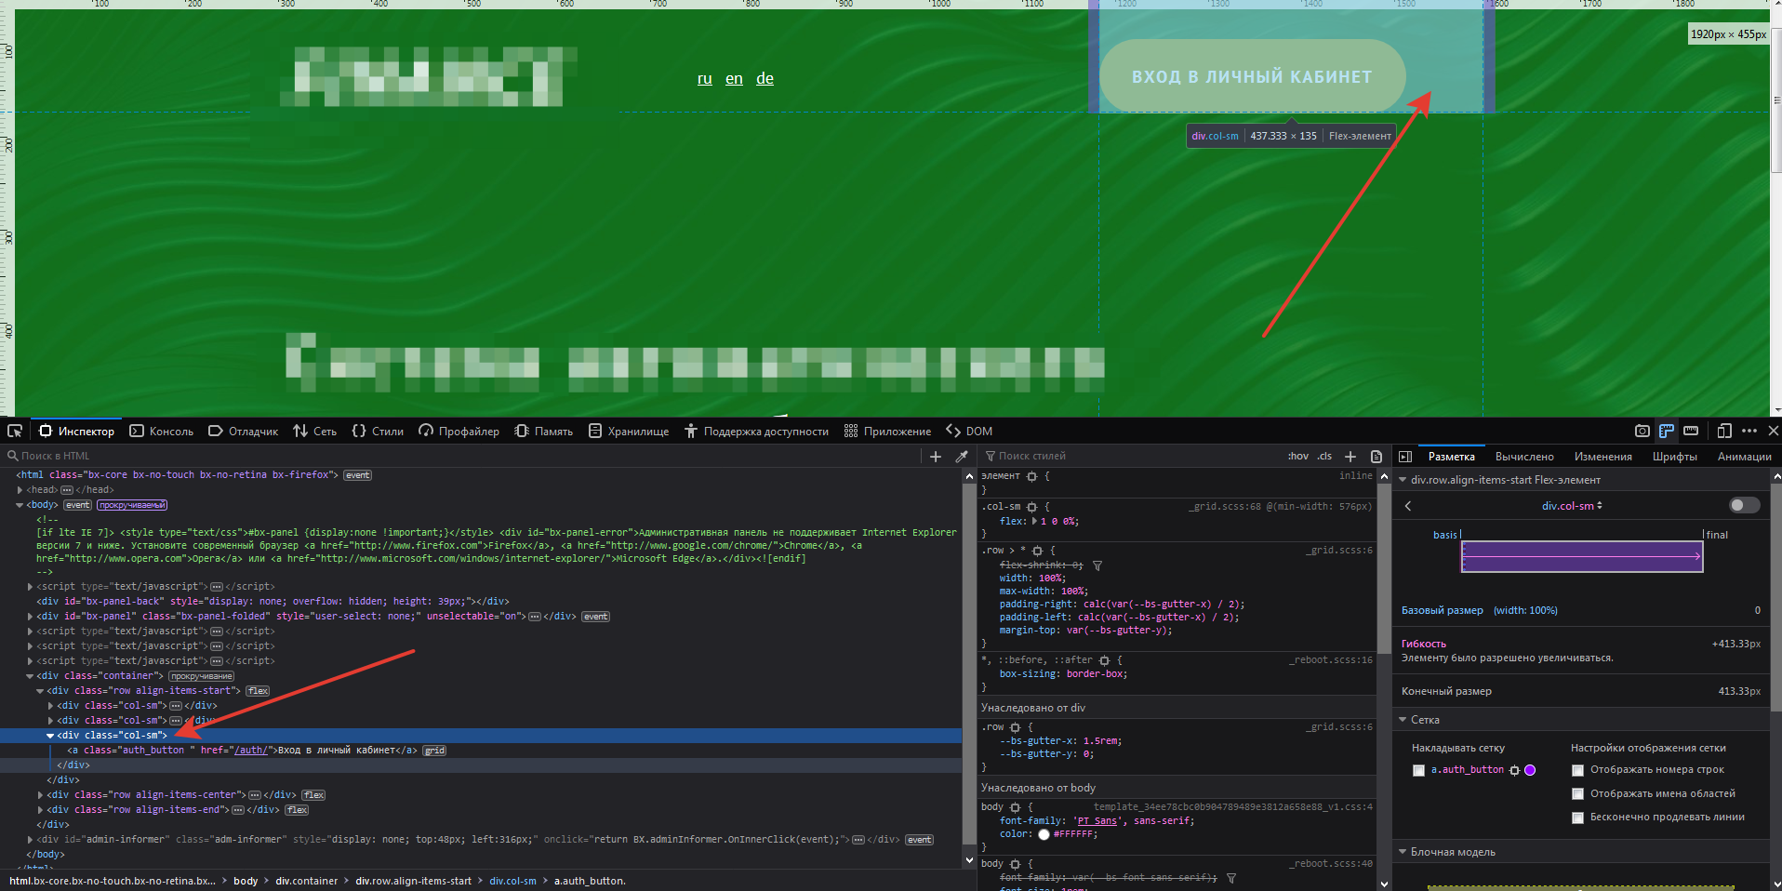Focus the 'Поиск в HTML' search field

[462, 456]
